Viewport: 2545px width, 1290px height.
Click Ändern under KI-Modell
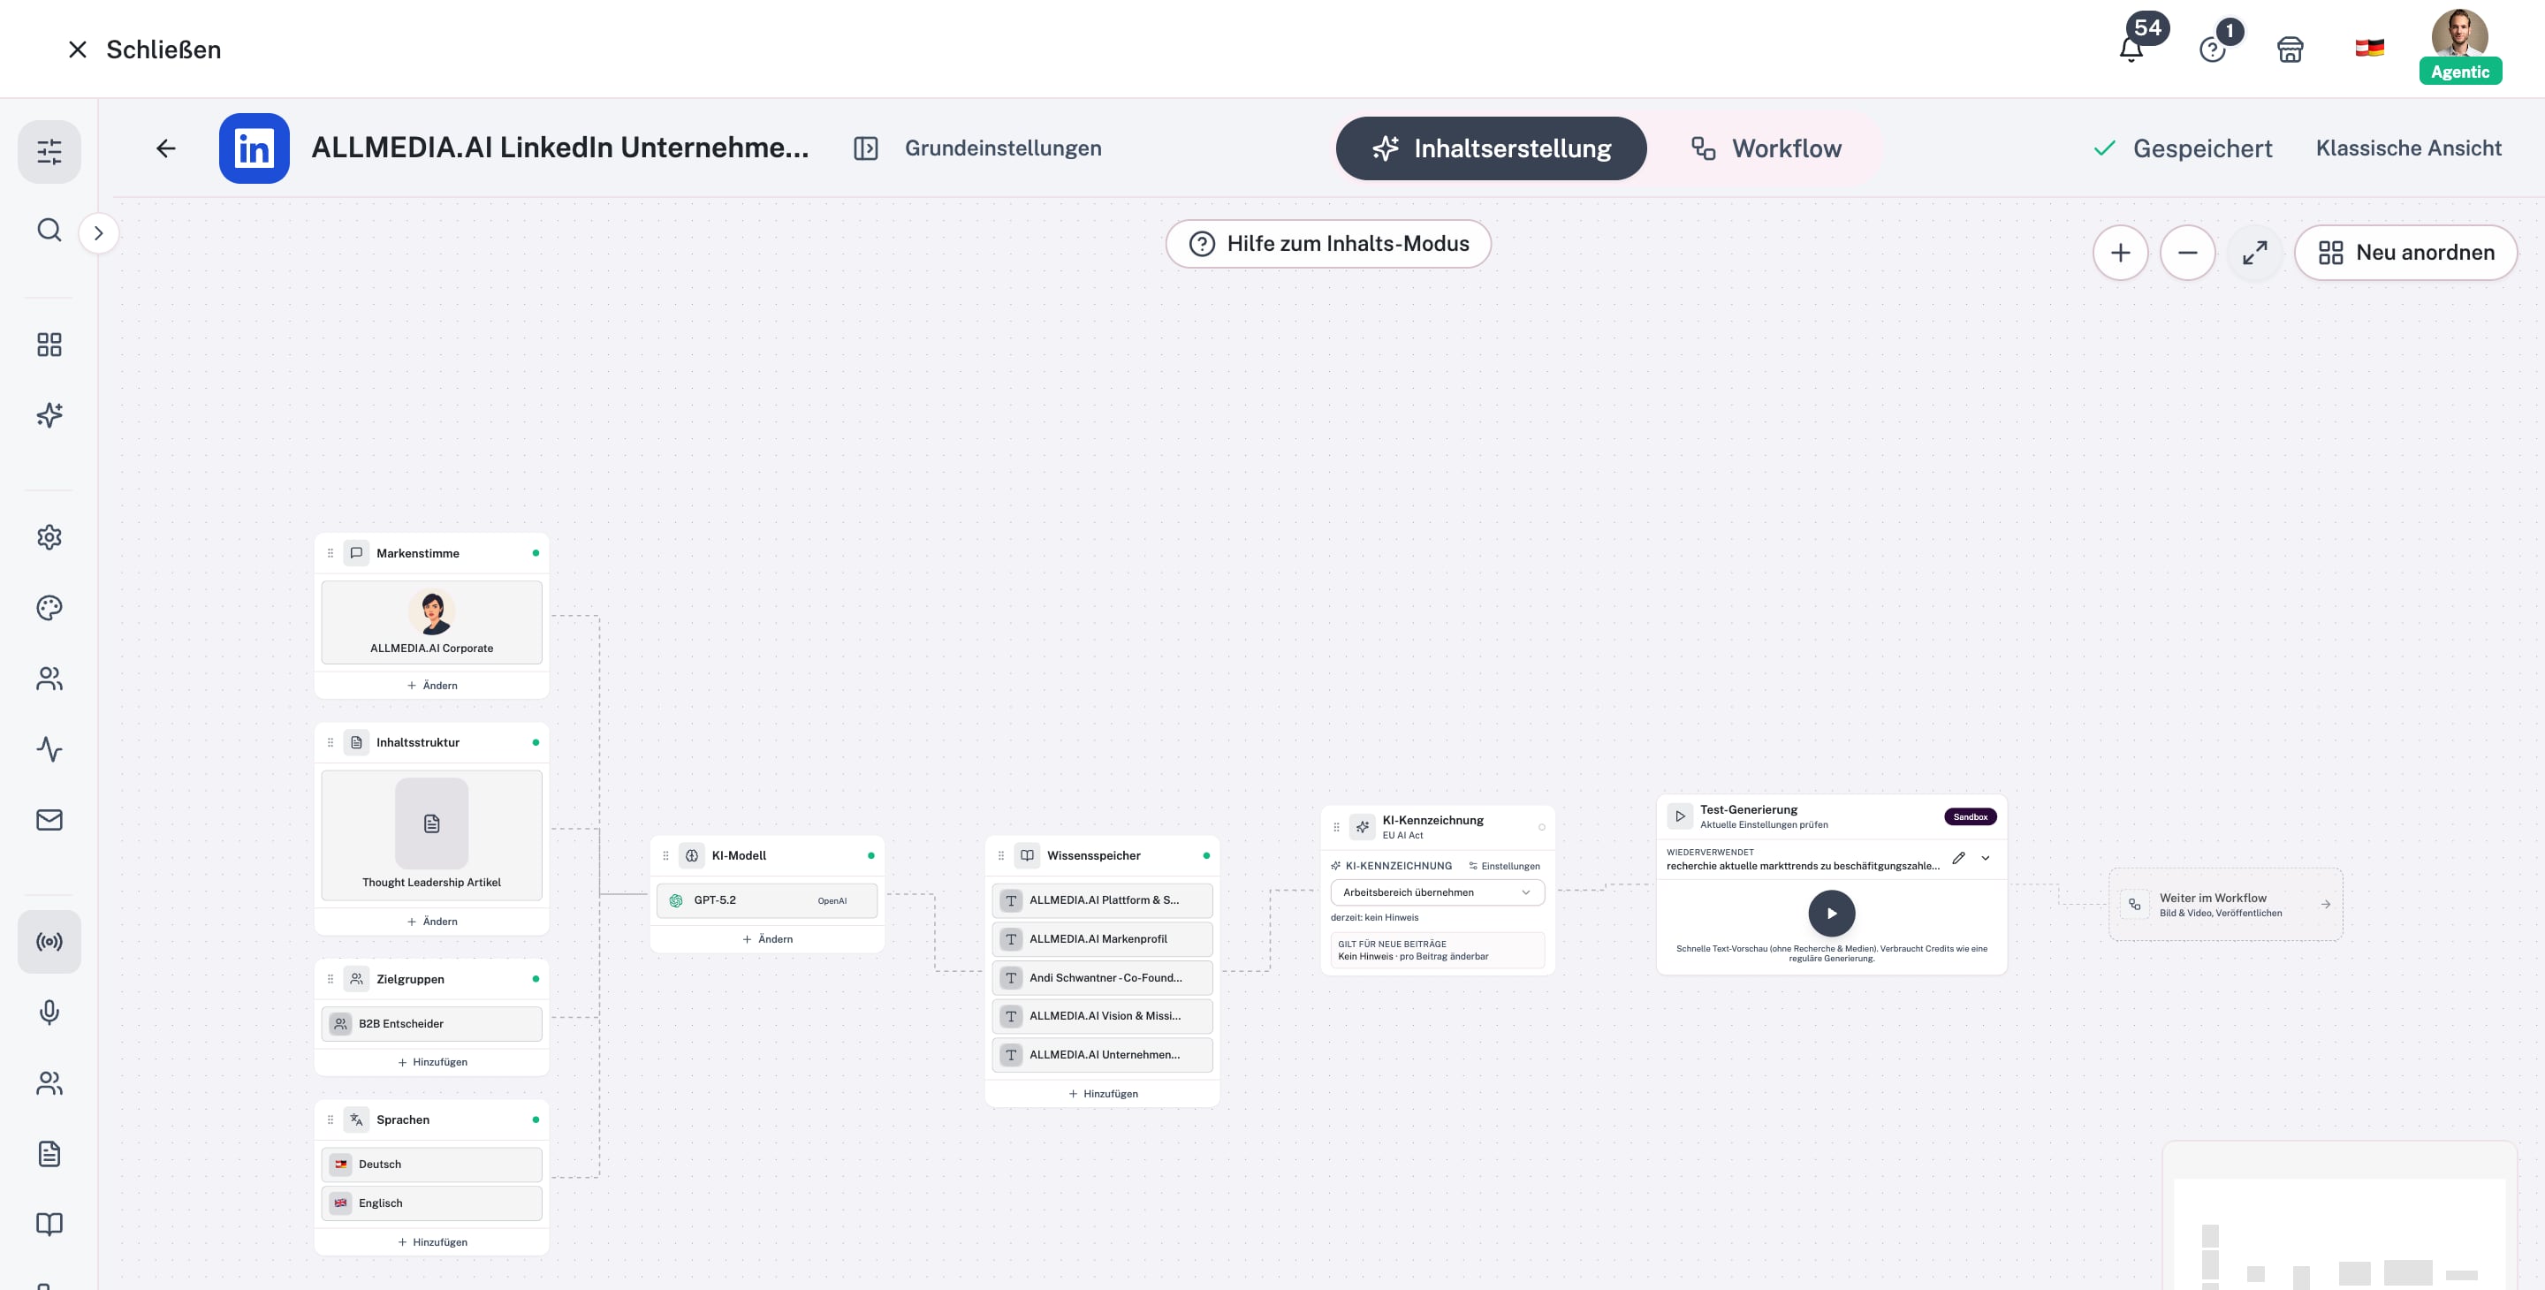pyautogui.click(x=767, y=939)
